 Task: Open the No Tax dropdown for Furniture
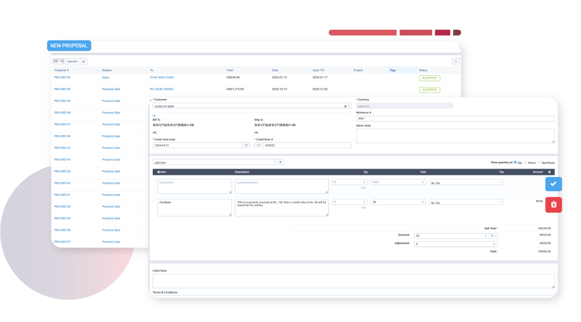point(466,202)
